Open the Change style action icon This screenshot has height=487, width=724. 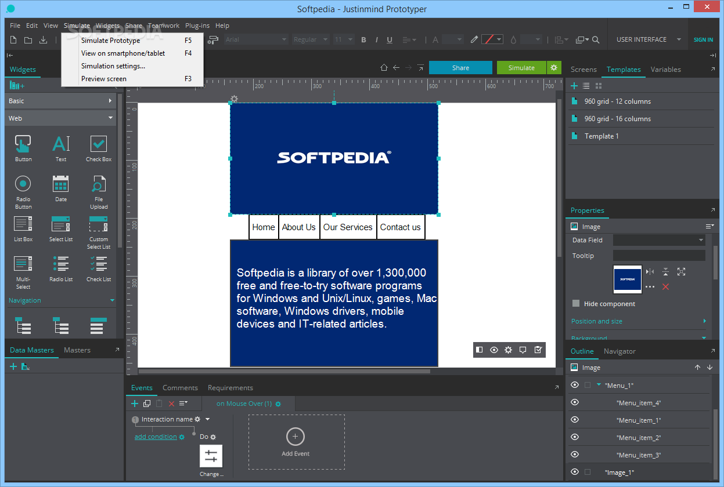pyautogui.click(x=211, y=456)
